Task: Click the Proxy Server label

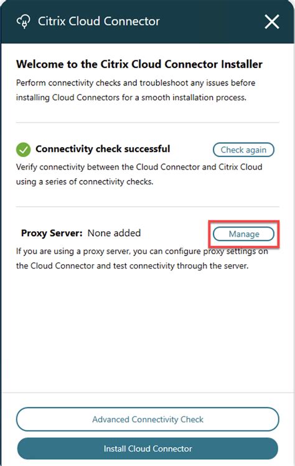Action: click(52, 233)
